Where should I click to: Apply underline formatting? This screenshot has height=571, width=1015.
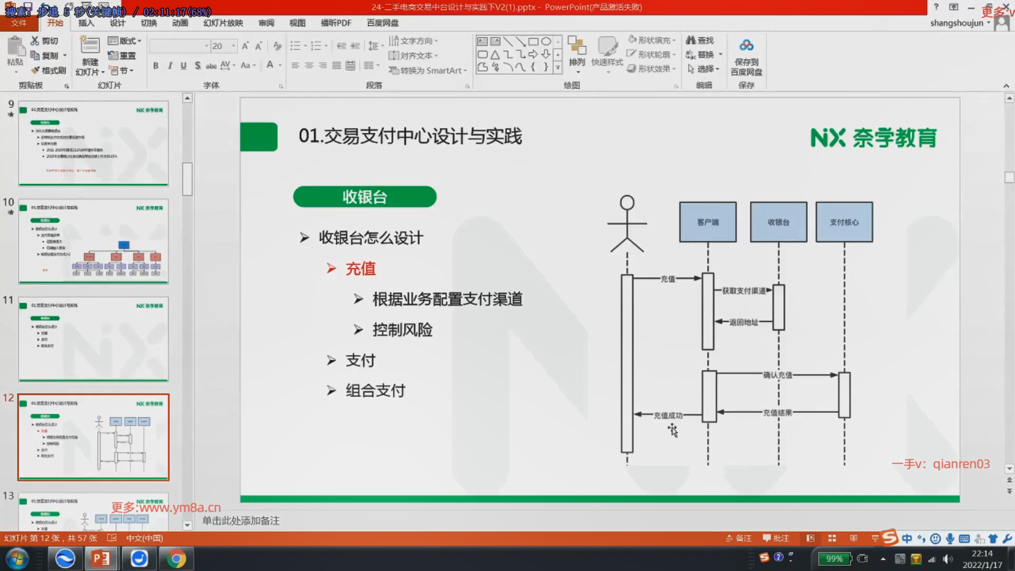[183, 66]
